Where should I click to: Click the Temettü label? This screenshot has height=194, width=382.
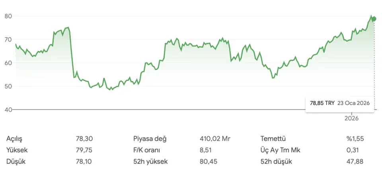(273, 139)
